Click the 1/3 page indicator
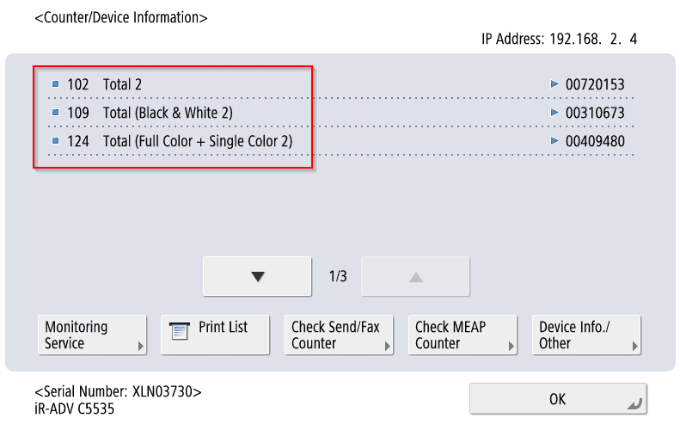Image resolution: width=680 pixels, height=424 pixels. [338, 277]
